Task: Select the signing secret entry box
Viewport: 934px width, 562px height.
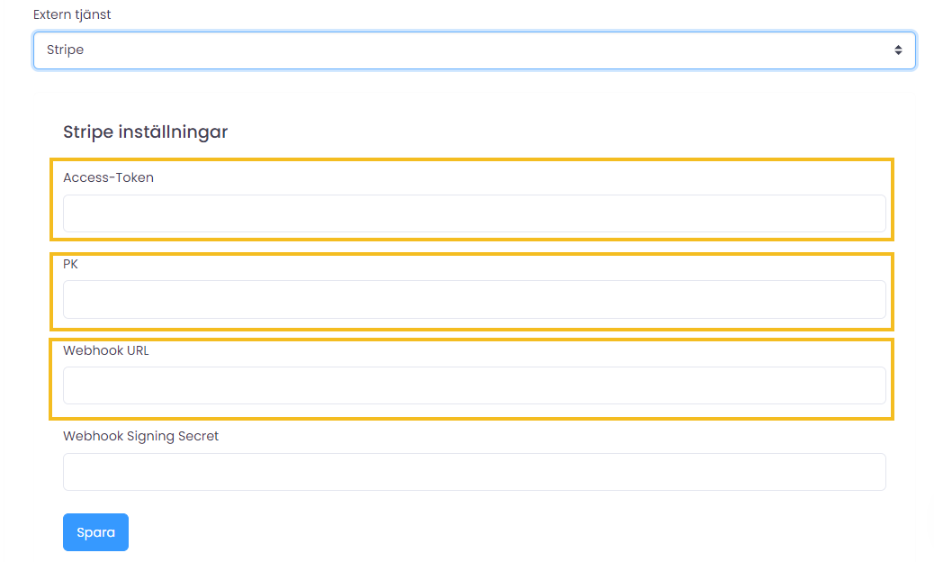Action: pyautogui.click(x=474, y=472)
